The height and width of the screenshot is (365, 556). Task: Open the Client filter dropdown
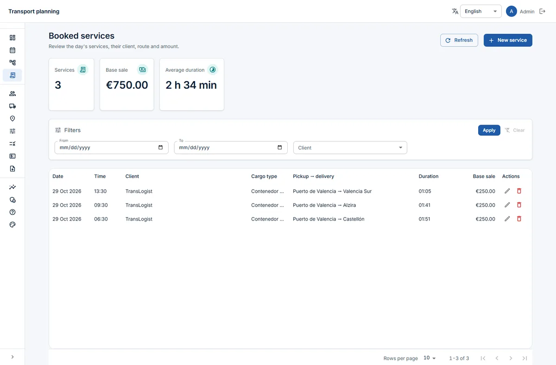(350, 148)
